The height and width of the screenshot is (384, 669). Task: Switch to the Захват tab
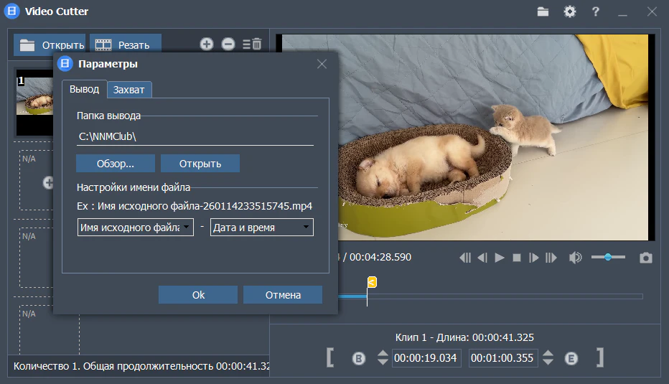[129, 90]
